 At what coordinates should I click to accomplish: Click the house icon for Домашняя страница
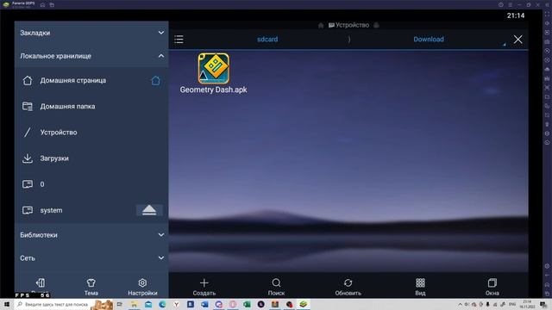click(x=28, y=80)
